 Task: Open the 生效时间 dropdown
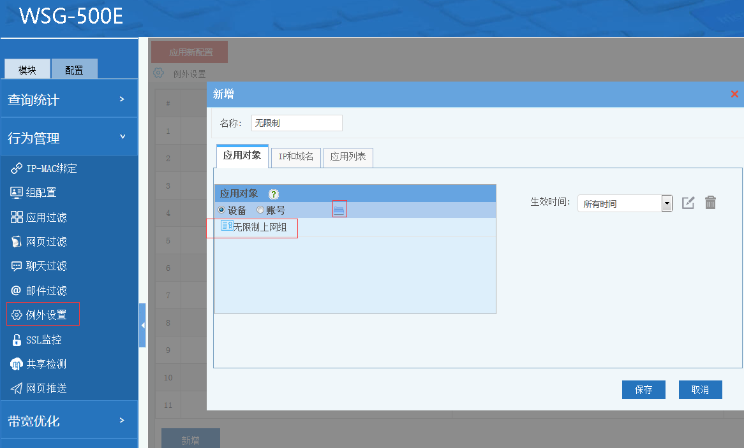coord(667,203)
